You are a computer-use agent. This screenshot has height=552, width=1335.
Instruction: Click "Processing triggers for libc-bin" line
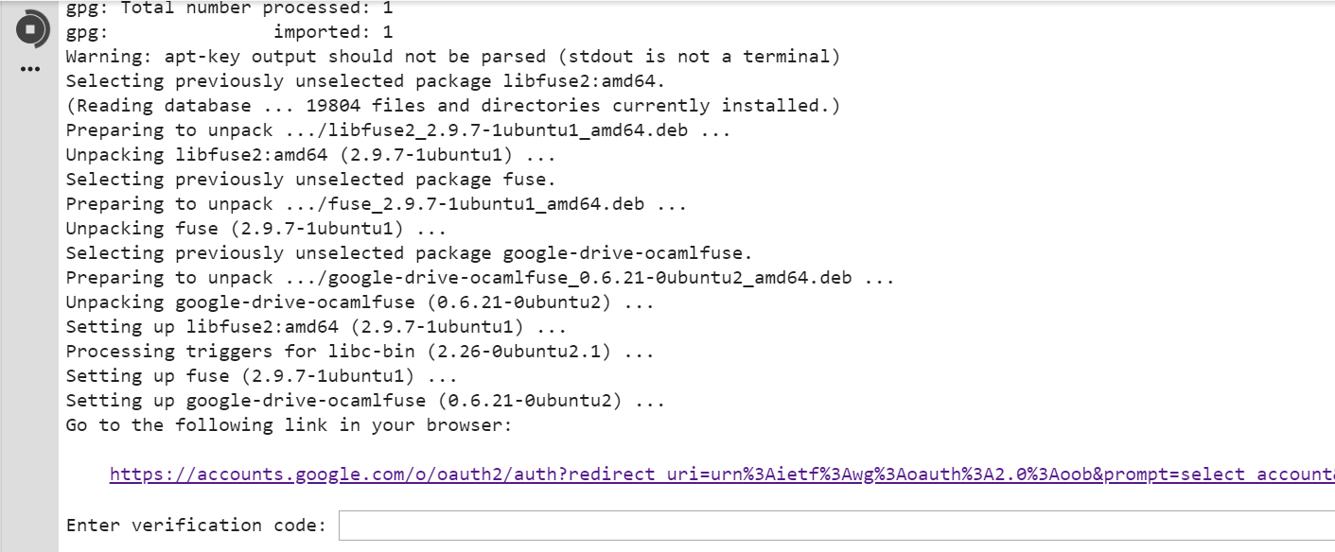point(360,352)
